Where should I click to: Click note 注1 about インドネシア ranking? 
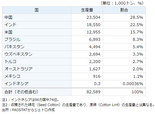click(31, 100)
